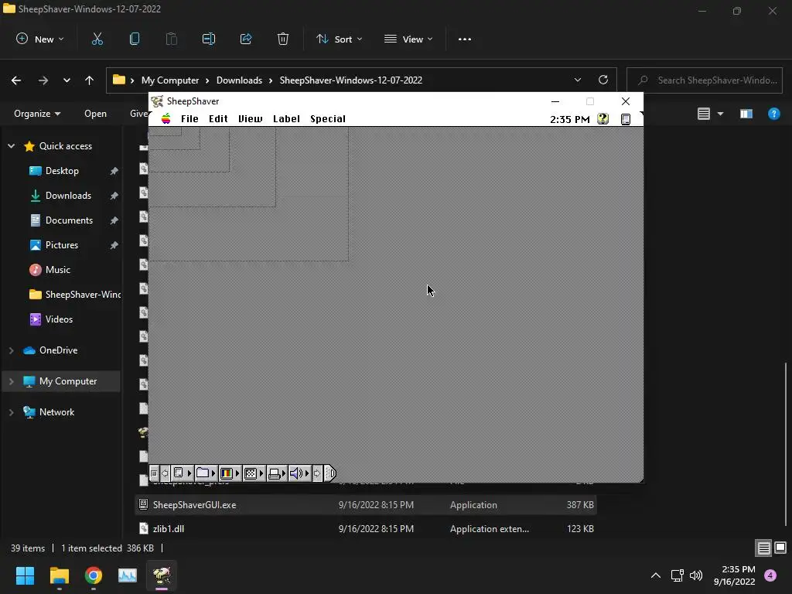Open the monitor color depth Control Strip module
The width and height of the screenshot is (792, 594).
pyautogui.click(x=229, y=473)
